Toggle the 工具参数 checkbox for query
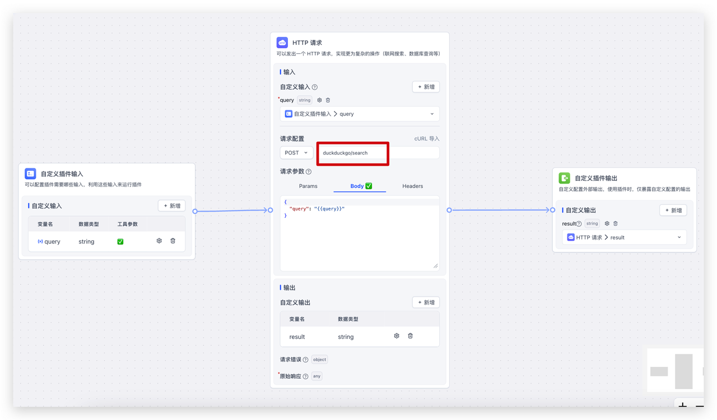The height and width of the screenshot is (420, 717). [120, 241]
